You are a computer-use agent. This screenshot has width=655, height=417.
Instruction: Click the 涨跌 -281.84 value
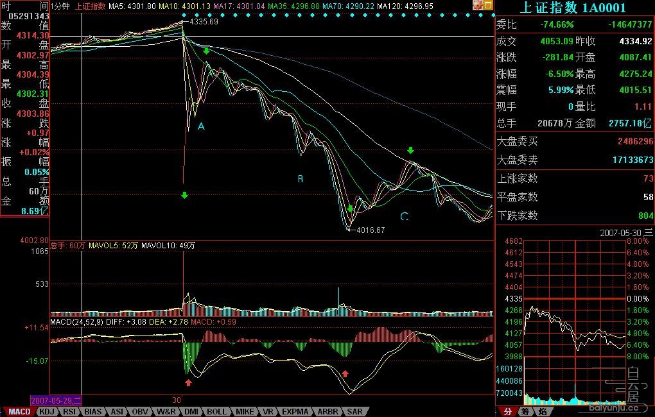pyautogui.click(x=557, y=57)
